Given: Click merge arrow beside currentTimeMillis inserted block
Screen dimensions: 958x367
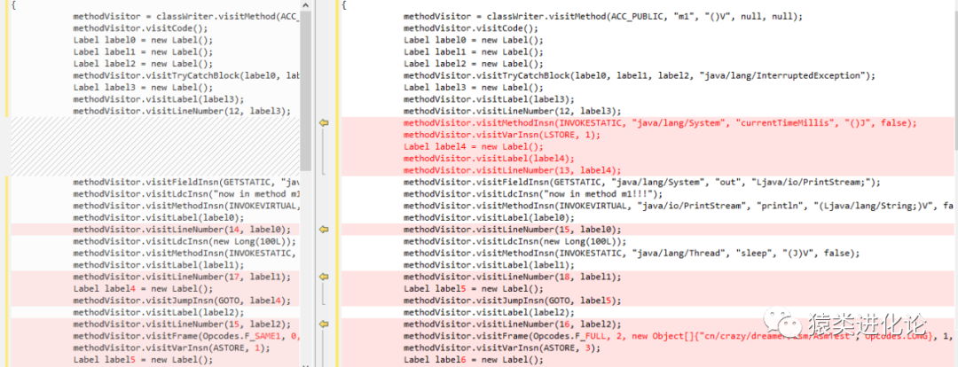Looking at the screenshot, I should tap(324, 122).
